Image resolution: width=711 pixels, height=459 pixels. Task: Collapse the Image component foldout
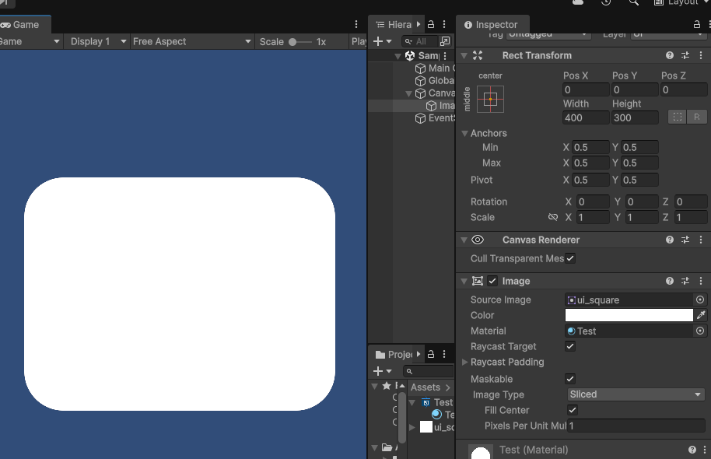pyautogui.click(x=464, y=281)
